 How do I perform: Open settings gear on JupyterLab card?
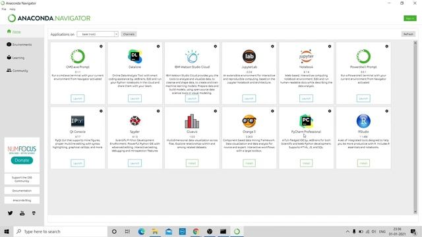272,46
